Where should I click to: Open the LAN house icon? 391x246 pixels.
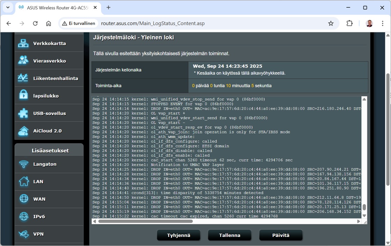coord(24,182)
